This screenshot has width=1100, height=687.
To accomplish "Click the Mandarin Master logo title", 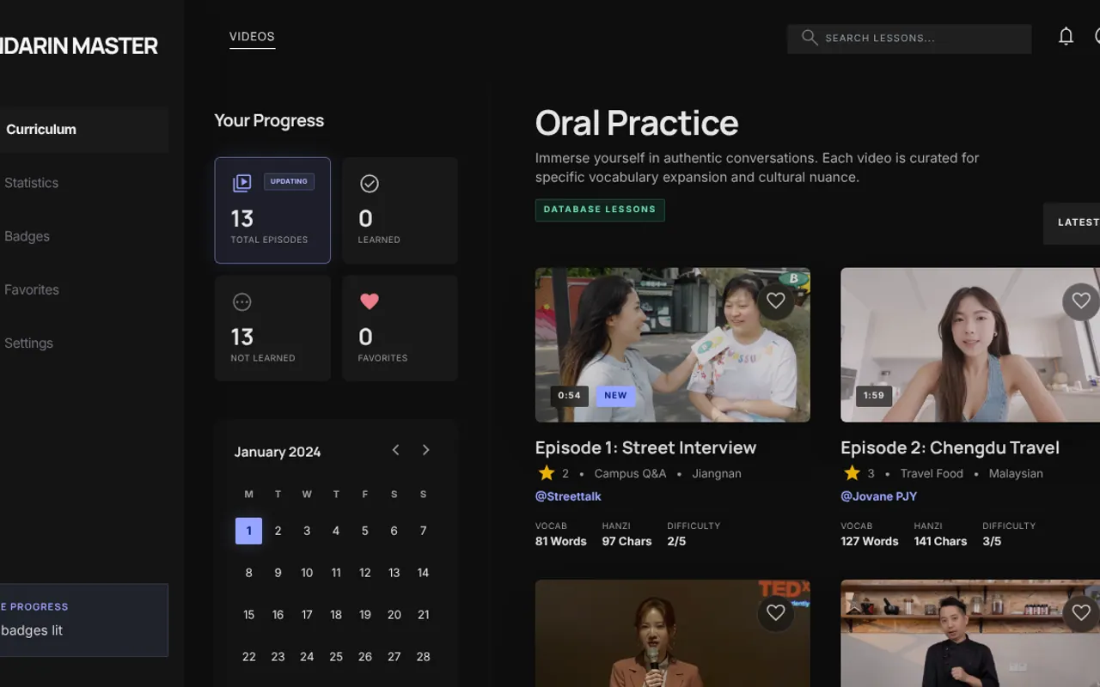I will (79, 46).
